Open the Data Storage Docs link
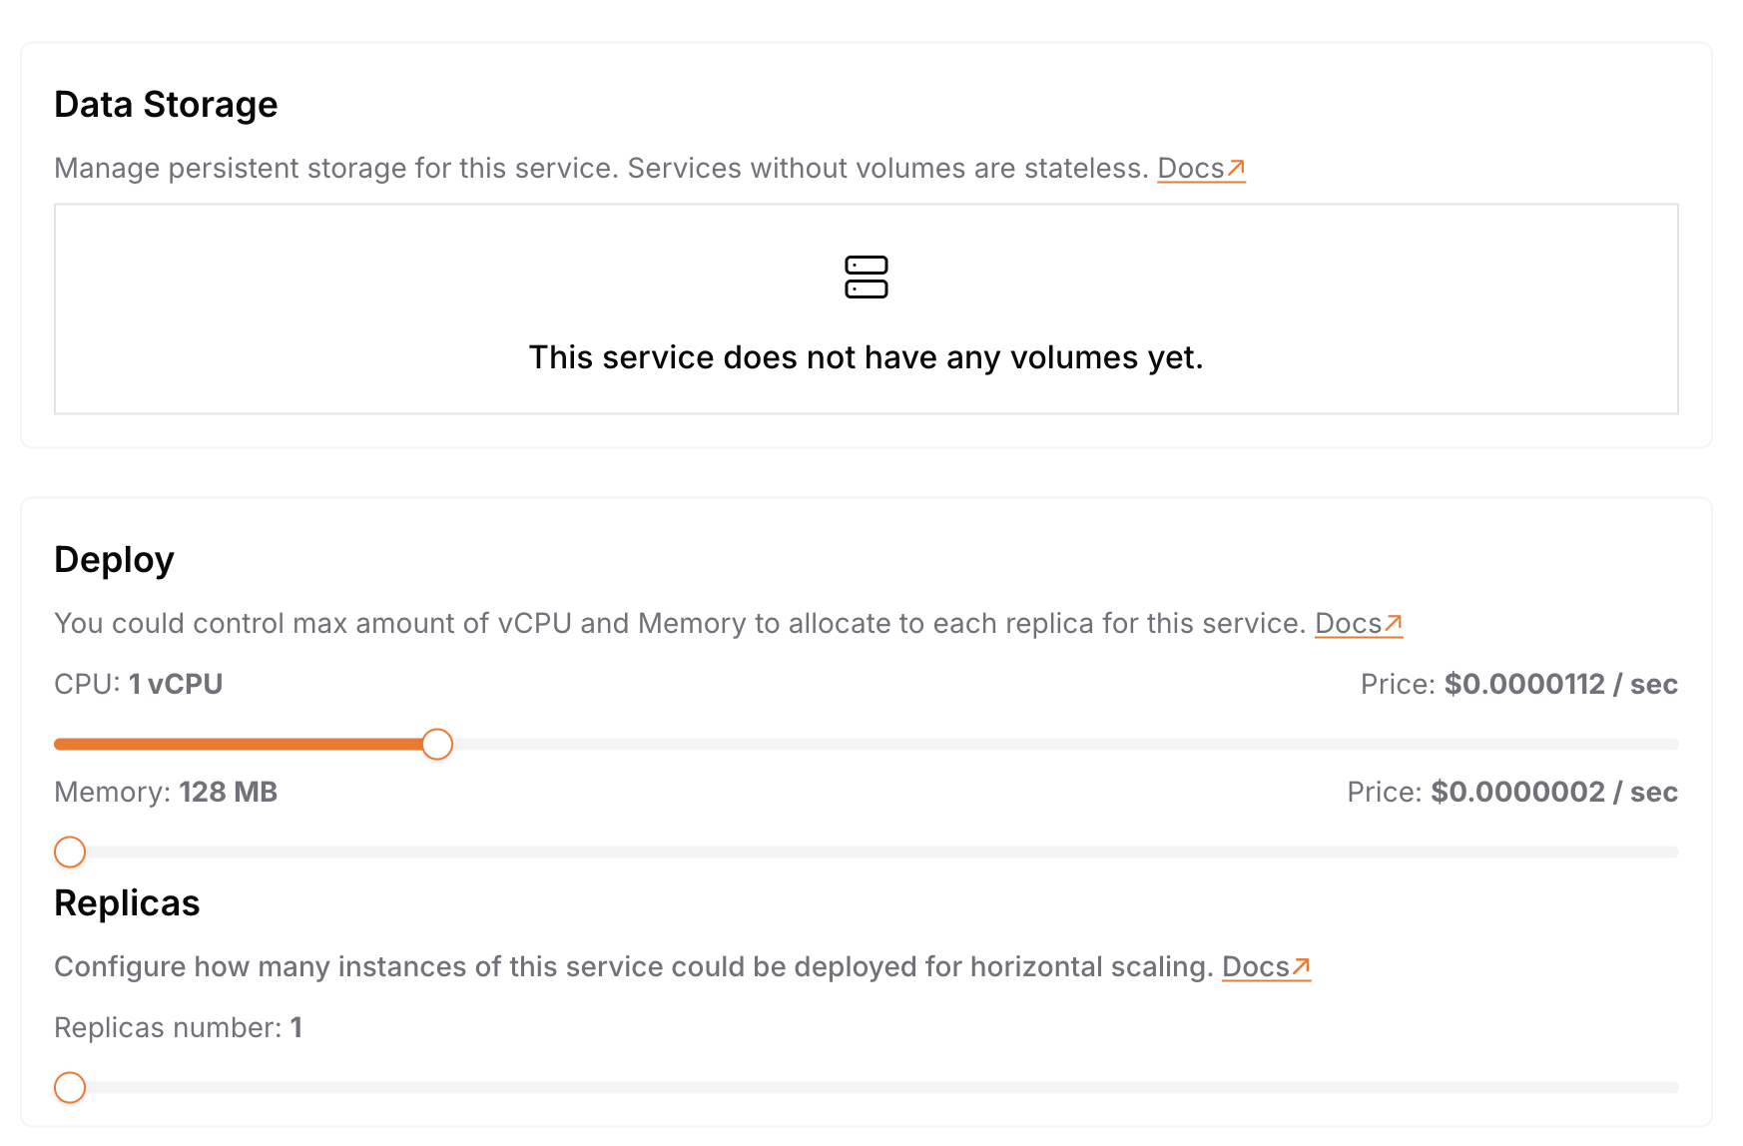This screenshot has height=1146, width=1743. [1193, 168]
